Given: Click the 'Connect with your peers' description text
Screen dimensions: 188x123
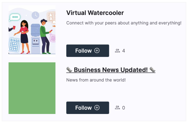Looking at the screenshot, I should (124, 23).
